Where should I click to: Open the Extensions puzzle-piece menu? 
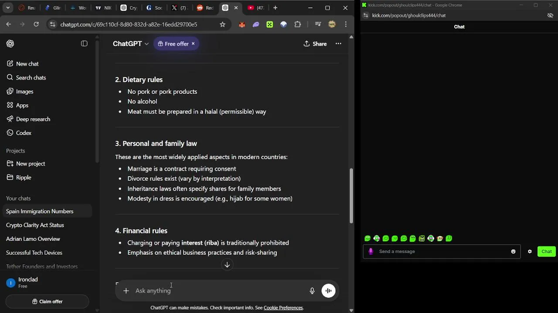pyautogui.click(x=298, y=24)
